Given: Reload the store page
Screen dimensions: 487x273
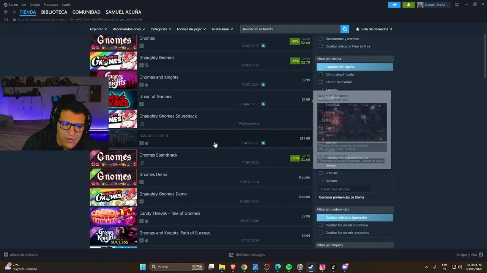Looking at the screenshot, I should pos(6,19).
